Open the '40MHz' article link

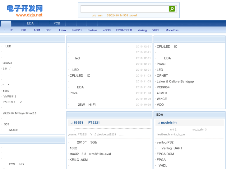162,93
